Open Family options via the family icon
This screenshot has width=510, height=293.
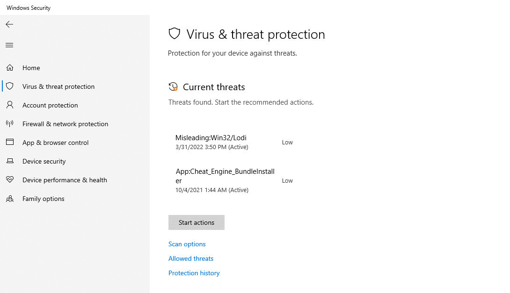(10, 198)
